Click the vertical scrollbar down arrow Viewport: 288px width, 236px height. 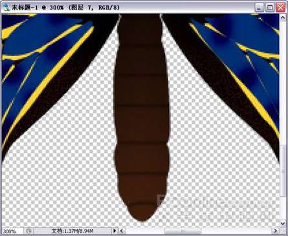pyautogui.click(x=283, y=223)
